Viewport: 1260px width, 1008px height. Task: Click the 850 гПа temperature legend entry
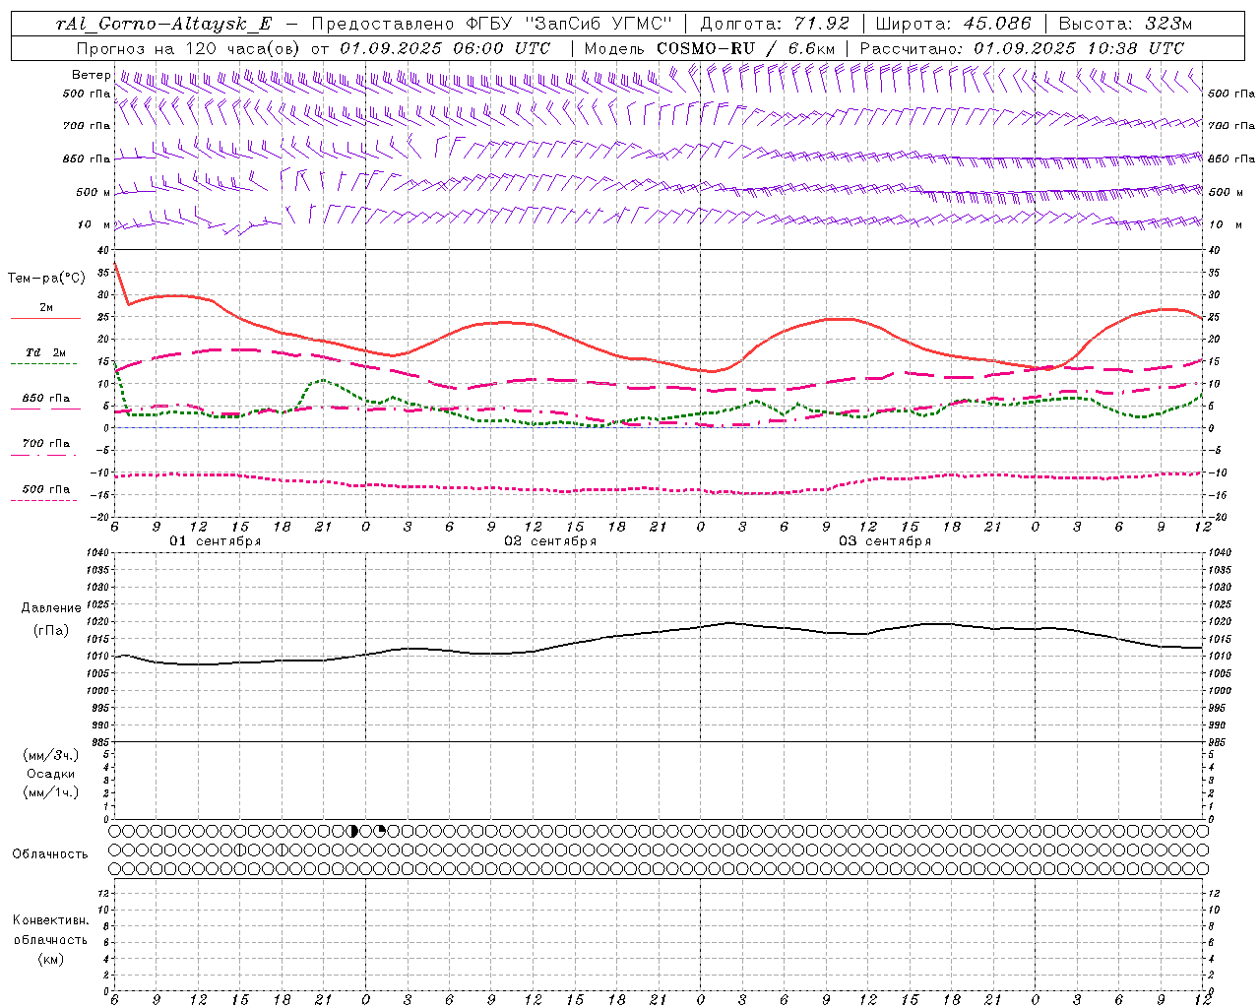[x=45, y=399]
